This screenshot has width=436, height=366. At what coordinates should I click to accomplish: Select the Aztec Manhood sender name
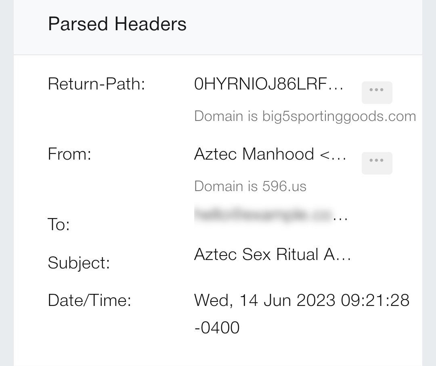(x=254, y=154)
